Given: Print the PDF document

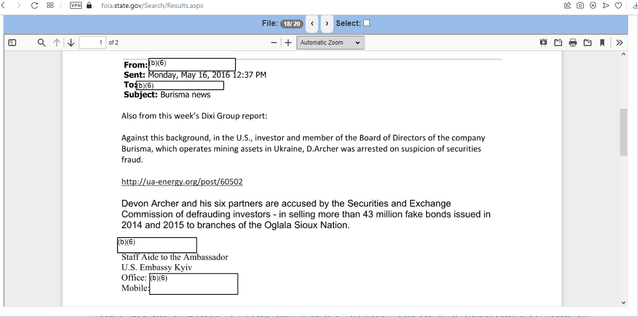Looking at the screenshot, I should pyautogui.click(x=573, y=43).
